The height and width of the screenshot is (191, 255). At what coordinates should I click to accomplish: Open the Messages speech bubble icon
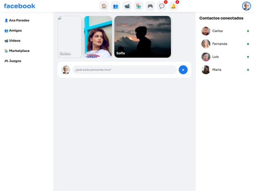161,6
